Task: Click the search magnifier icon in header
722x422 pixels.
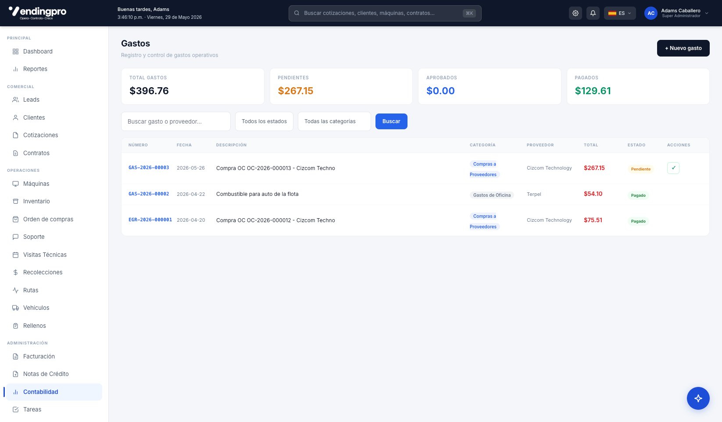Action: click(297, 13)
